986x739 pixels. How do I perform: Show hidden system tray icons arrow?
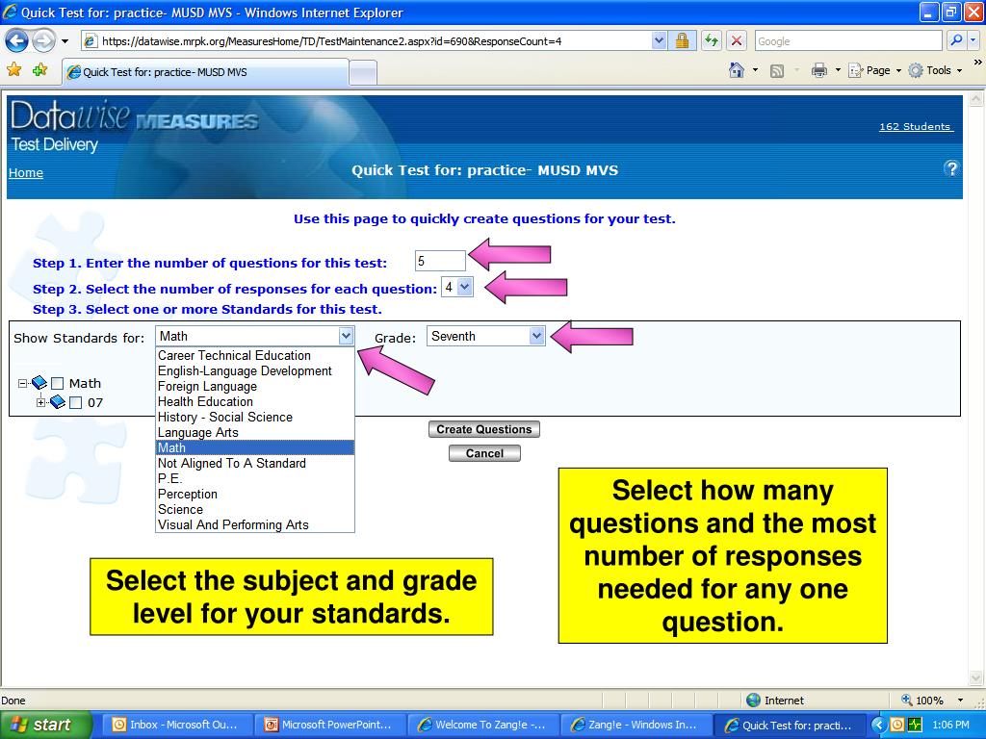pos(878,726)
